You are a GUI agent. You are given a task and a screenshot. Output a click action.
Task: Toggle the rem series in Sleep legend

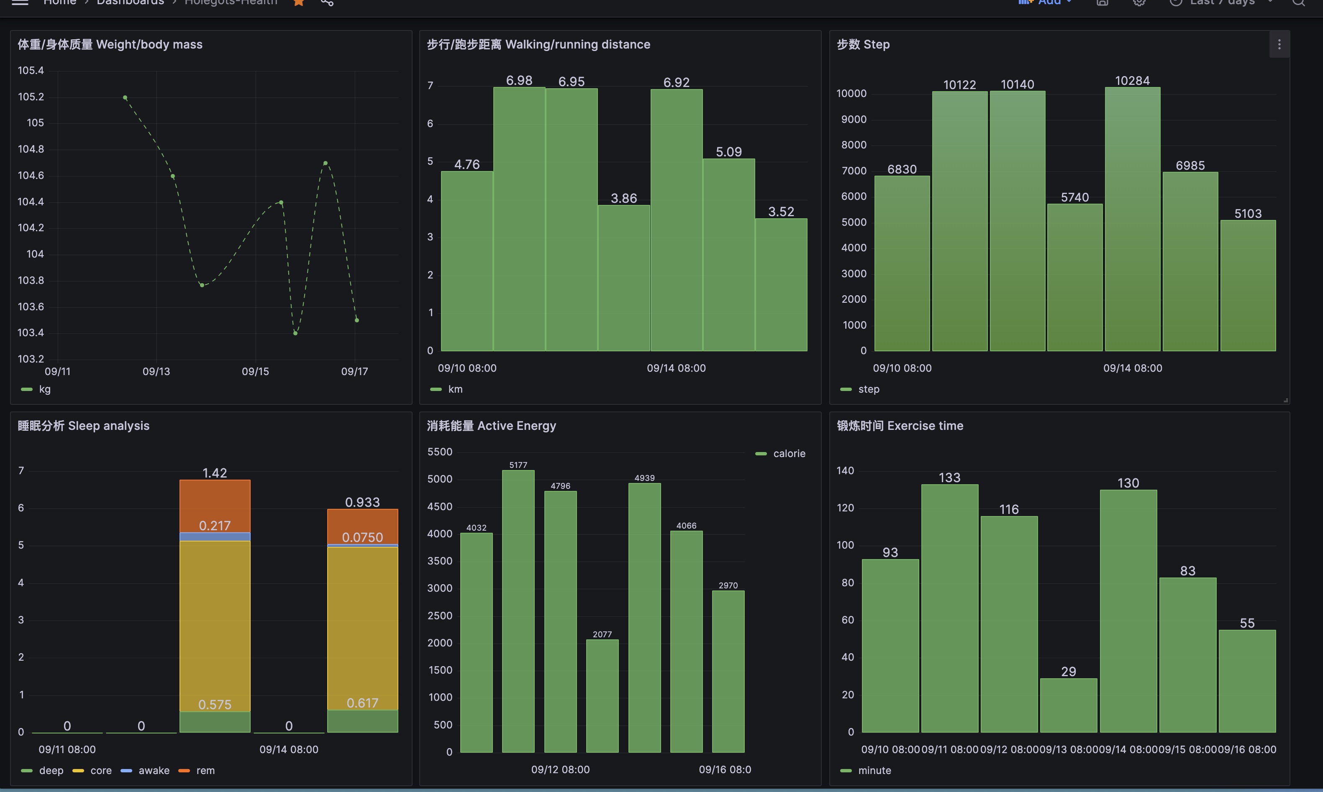point(205,770)
